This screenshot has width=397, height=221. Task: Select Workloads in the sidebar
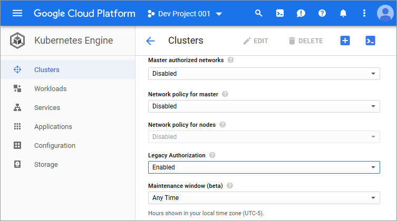click(68, 88)
